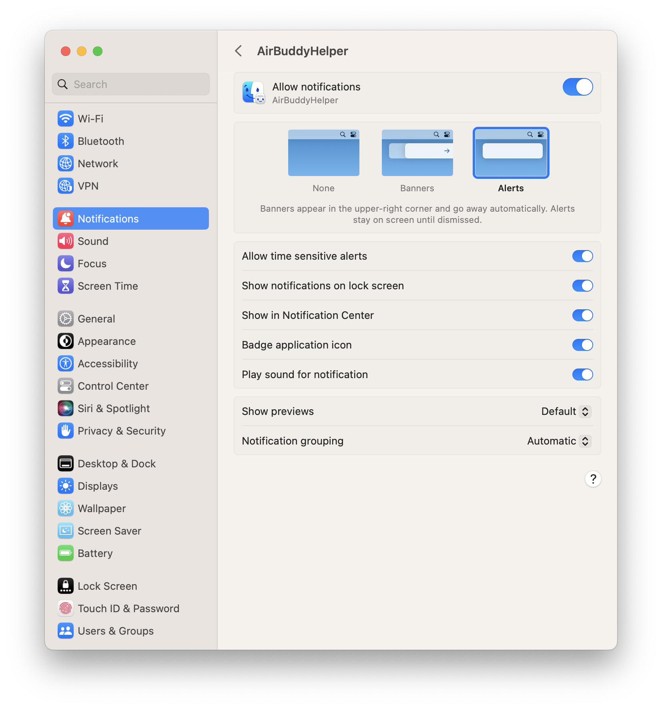Go to General settings label
Screen dimensions: 662x709
96,319
